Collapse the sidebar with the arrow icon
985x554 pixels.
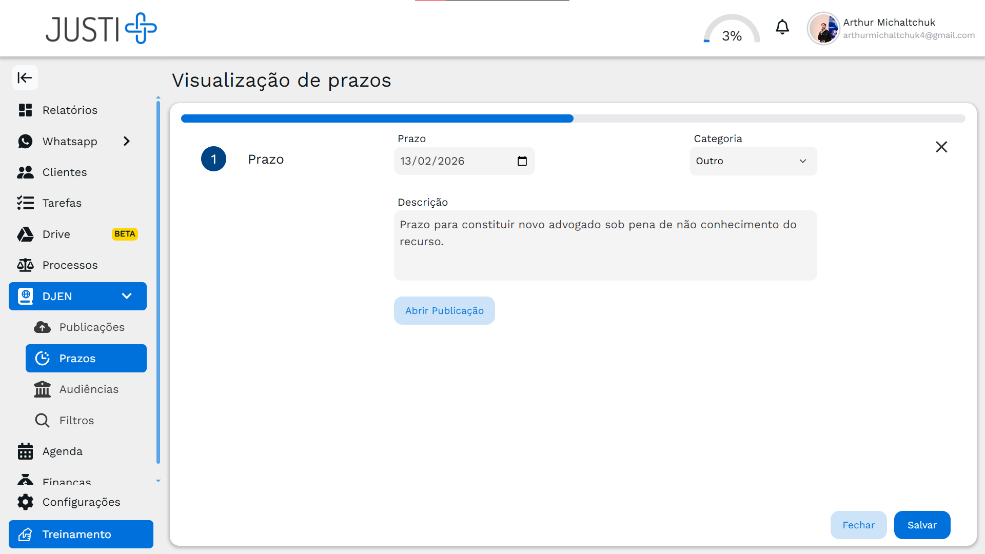click(25, 77)
